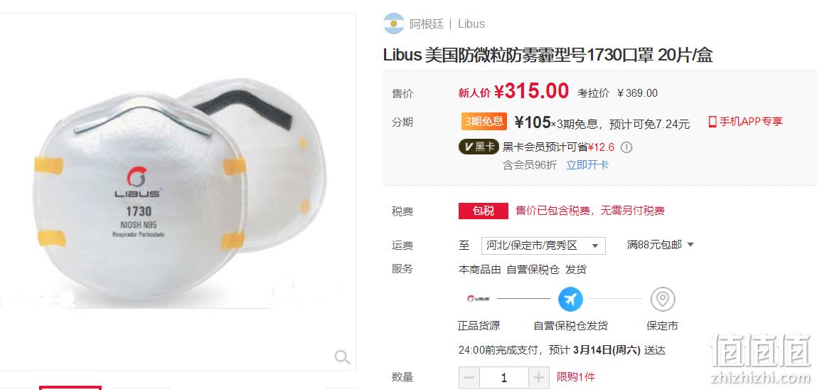Open the Libus brand link at top
This screenshot has width=817, height=390.
click(471, 24)
